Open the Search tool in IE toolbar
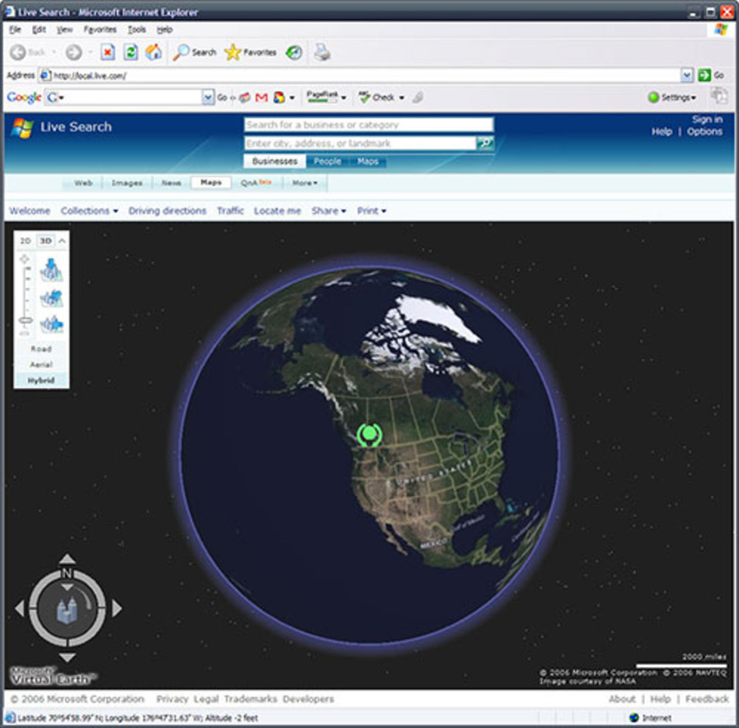 click(193, 52)
